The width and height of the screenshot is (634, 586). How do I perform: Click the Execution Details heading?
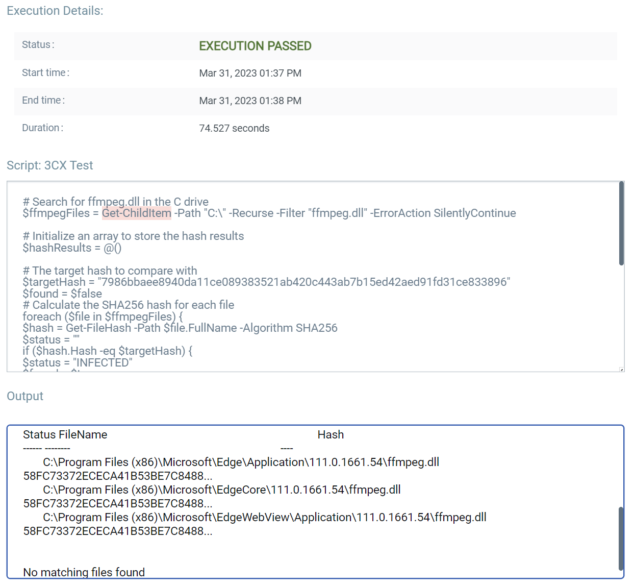[x=55, y=11]
